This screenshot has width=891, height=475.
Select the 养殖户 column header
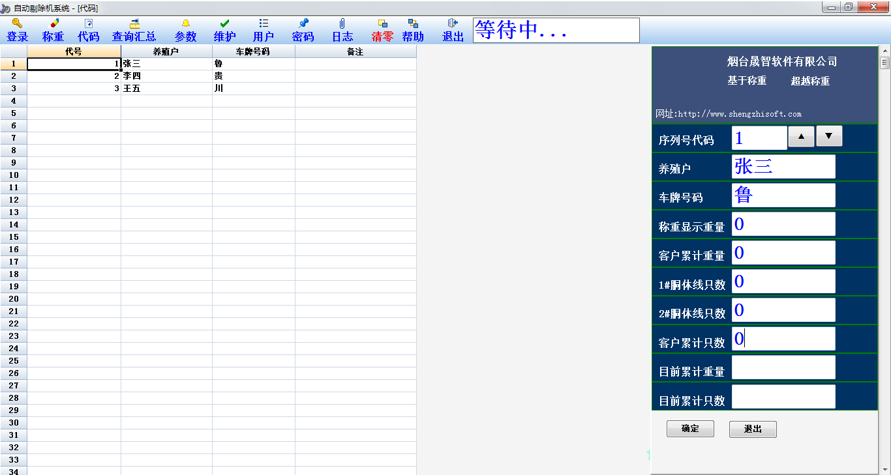pos(166,51)
